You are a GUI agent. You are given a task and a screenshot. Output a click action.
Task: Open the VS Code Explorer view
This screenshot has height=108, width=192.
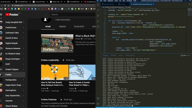98,5
